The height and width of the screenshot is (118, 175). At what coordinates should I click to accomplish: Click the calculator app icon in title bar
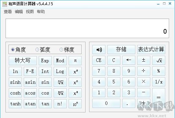pyautogui.click(x=5, y=4)
